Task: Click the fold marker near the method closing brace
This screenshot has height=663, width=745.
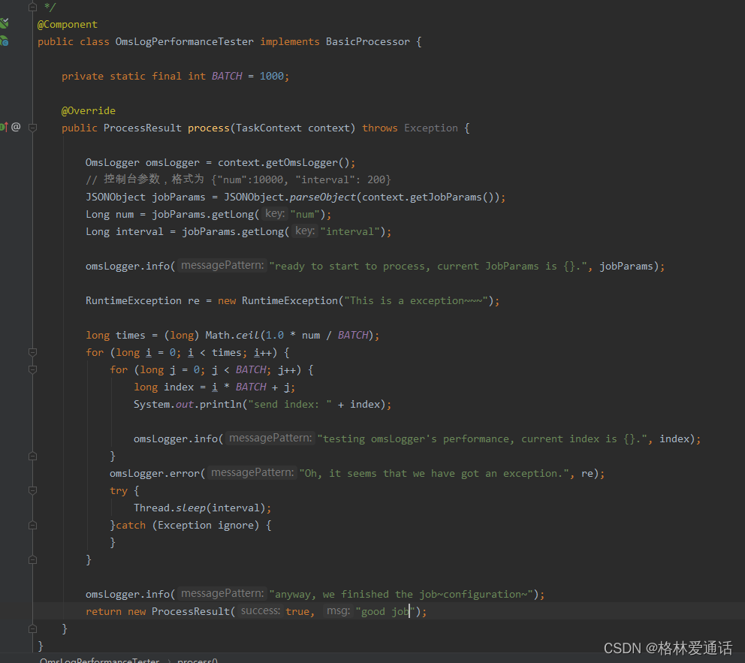Action: [32, 628]
